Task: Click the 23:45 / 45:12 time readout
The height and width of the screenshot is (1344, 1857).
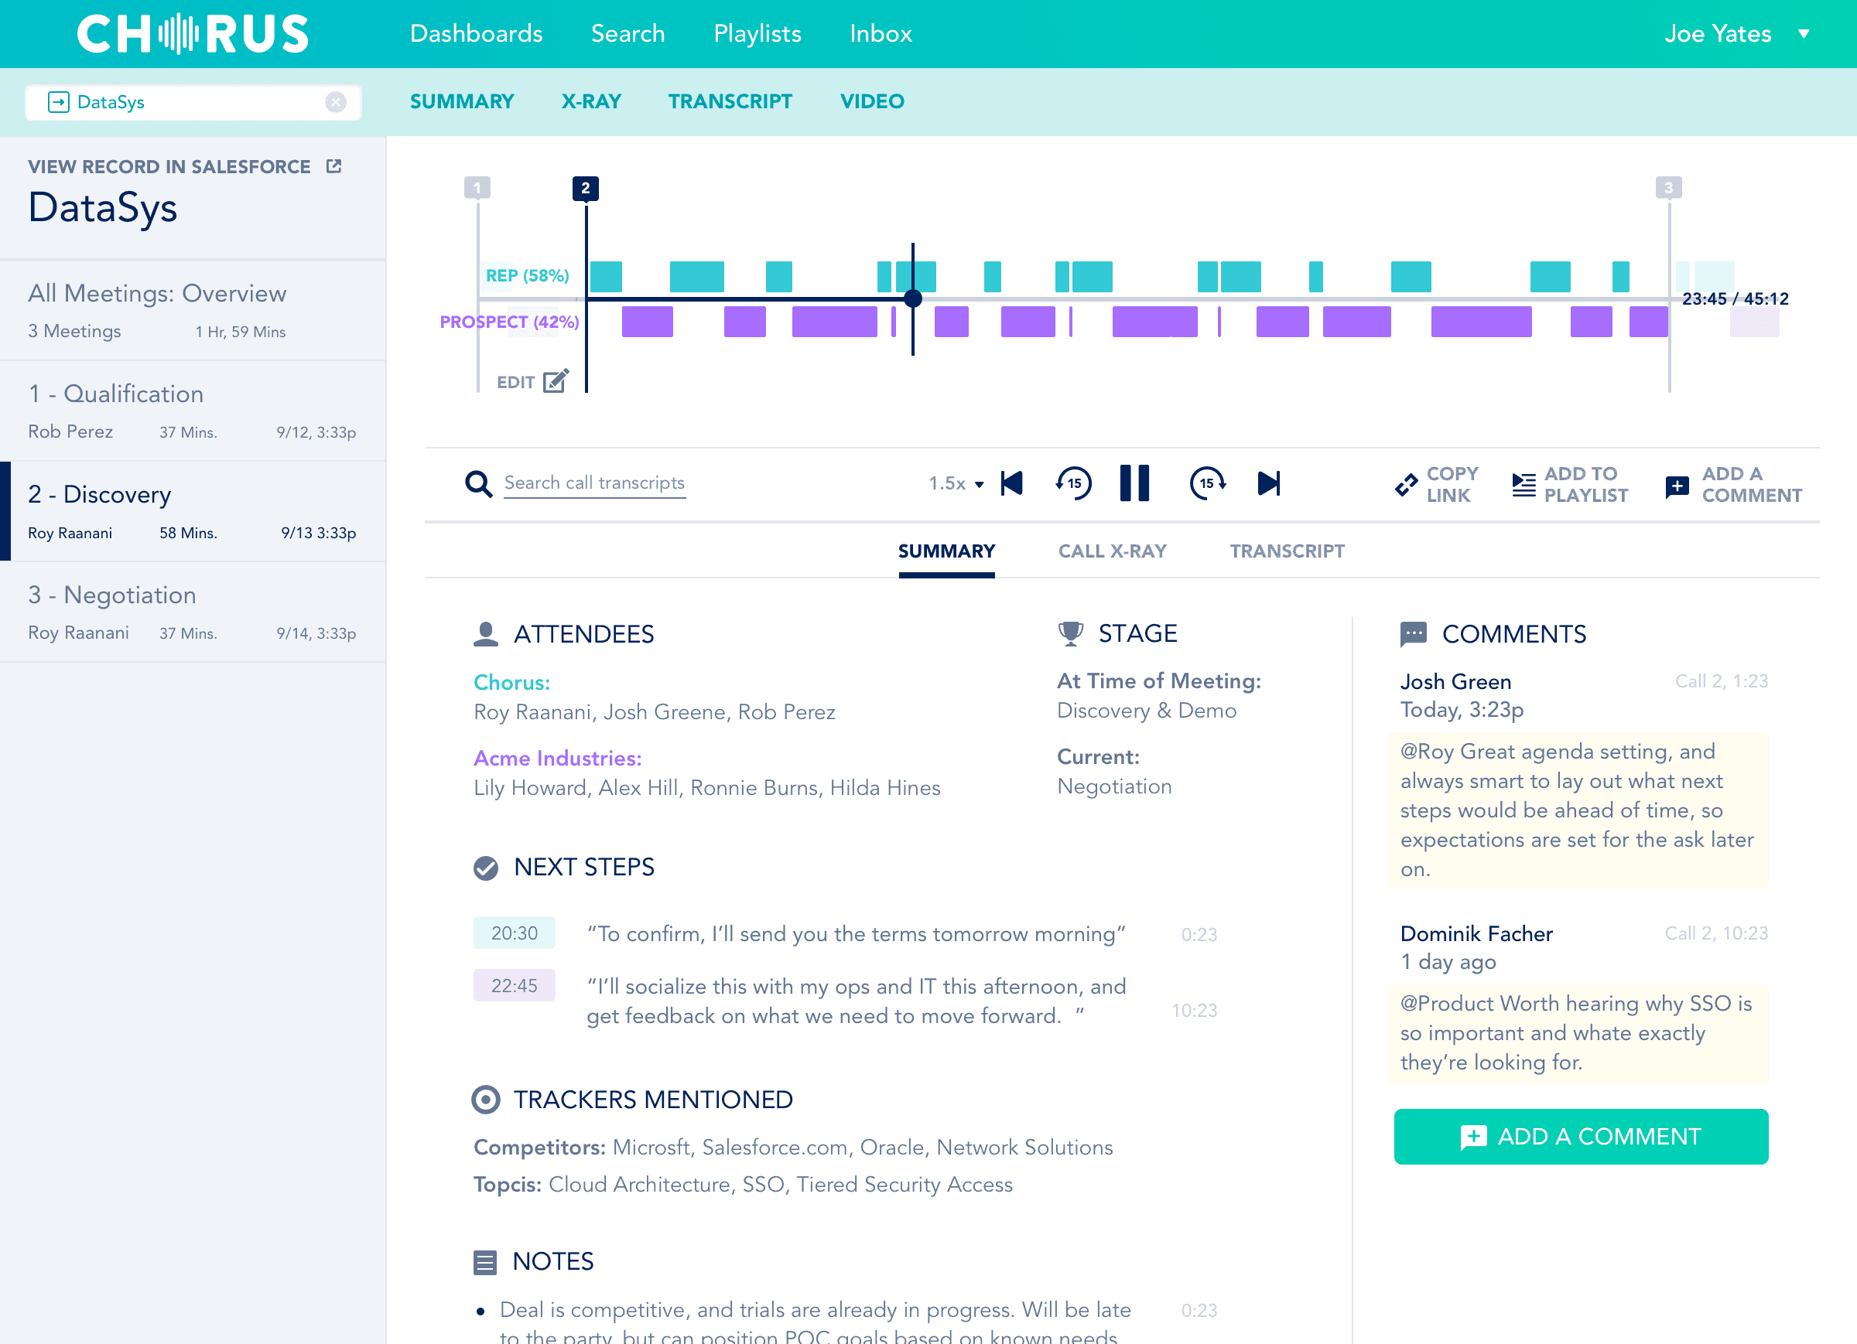Action: tap(1735, 298)
